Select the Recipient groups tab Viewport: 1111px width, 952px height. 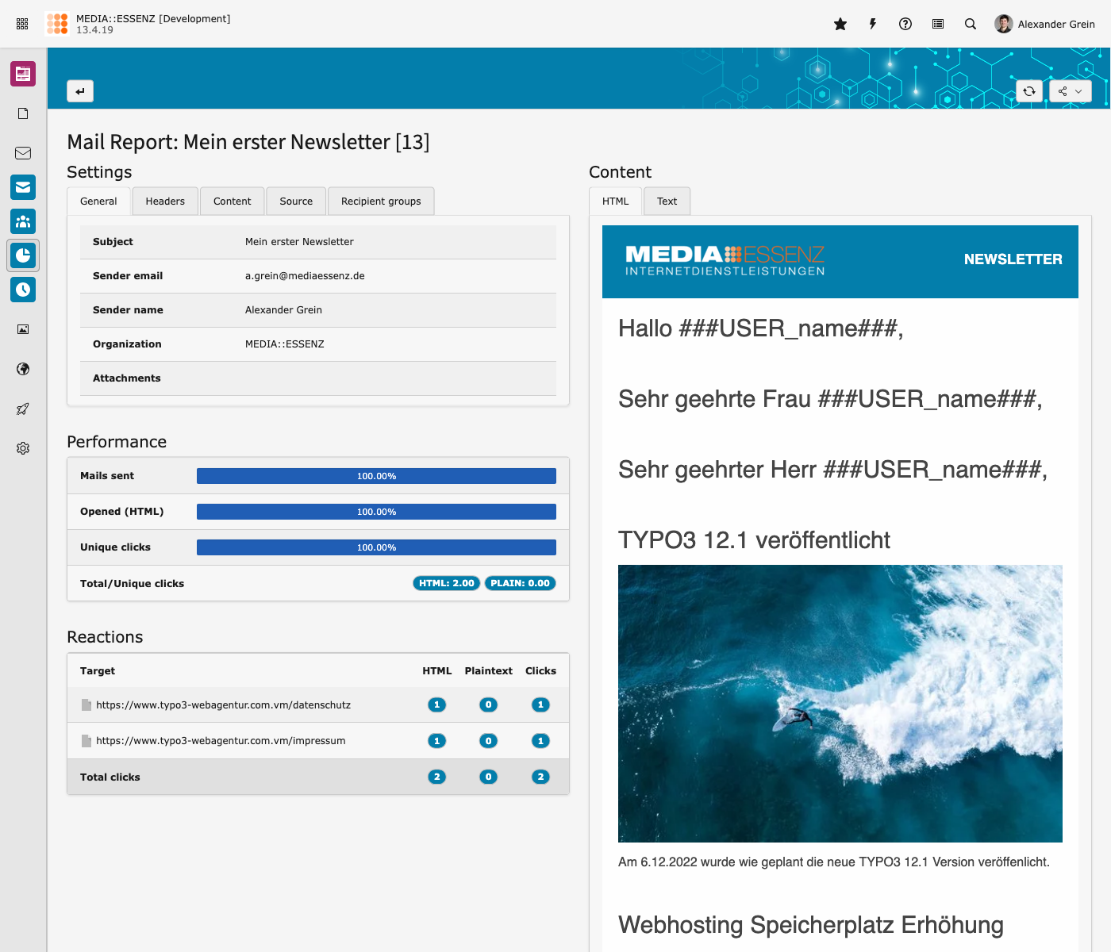pyautogui.click(x=381, y=202)
